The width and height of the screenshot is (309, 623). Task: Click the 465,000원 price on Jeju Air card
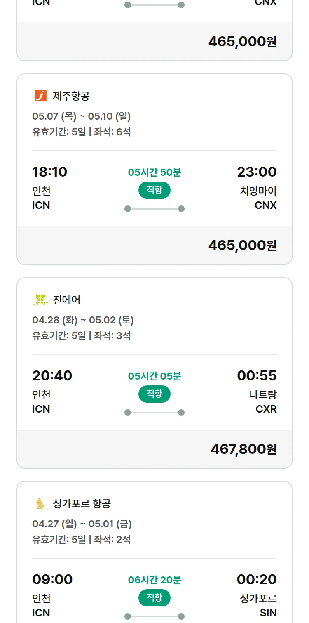point(242,245)
